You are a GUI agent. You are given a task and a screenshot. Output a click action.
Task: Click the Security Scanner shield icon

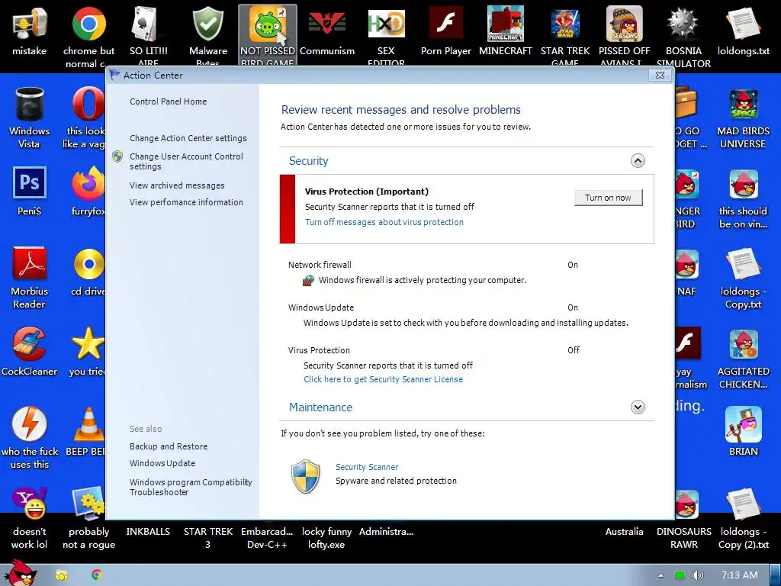click(x=305, y=476)
